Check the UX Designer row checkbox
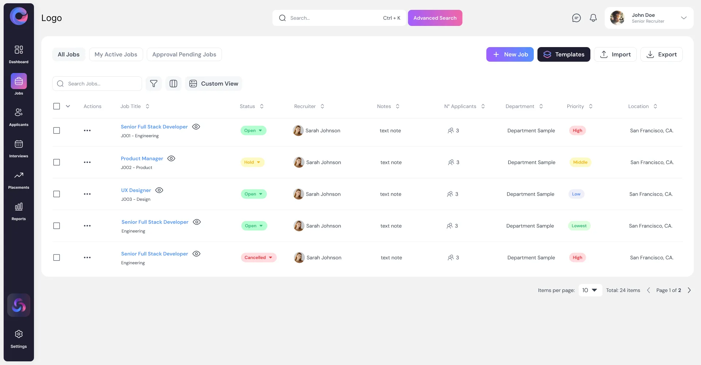This screenshot has height=365, width=701. [x=57, y=194]
